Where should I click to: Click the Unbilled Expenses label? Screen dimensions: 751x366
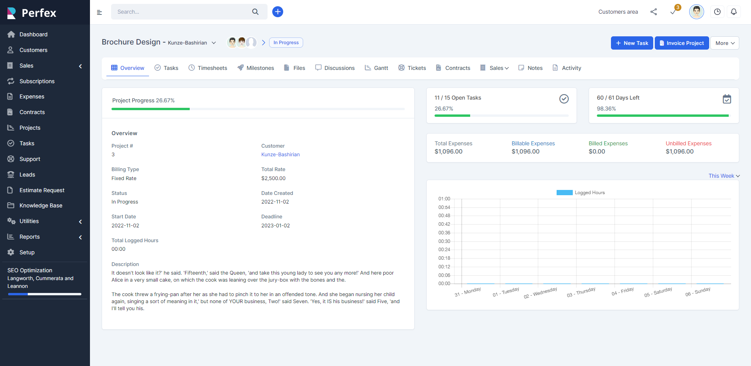688,143
